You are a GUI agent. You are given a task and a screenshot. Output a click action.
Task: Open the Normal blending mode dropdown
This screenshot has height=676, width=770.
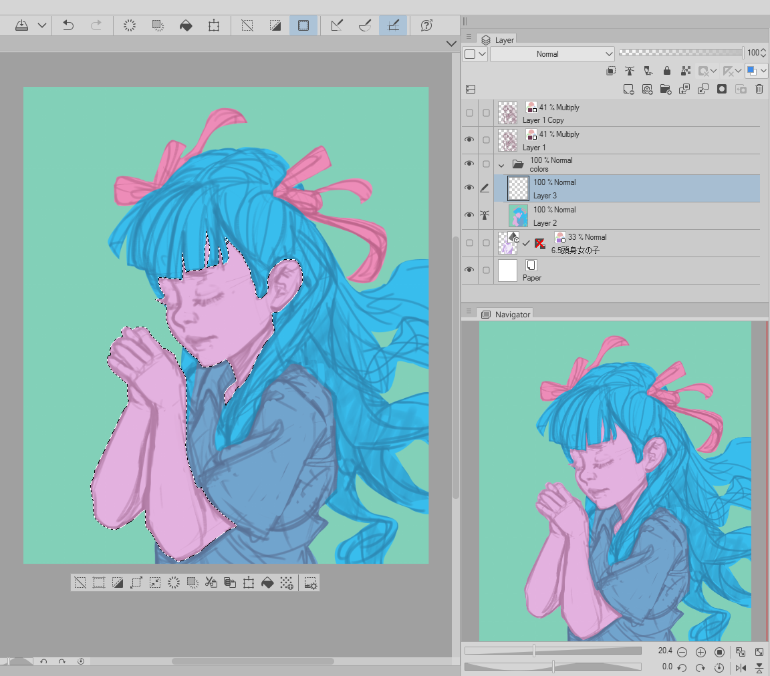[x=552, y=54]
